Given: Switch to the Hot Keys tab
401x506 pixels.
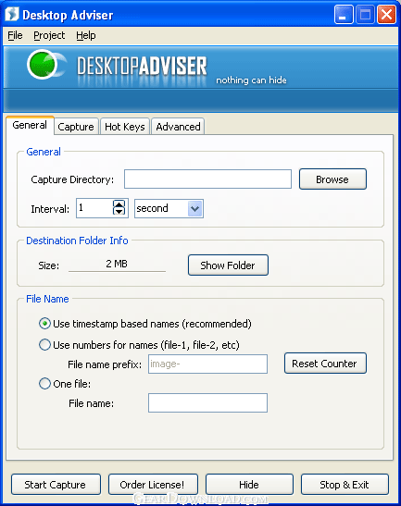Looking at the screenshot, I should 125,127.
